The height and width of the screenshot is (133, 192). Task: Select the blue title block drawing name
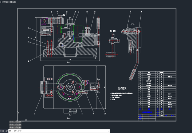pyautogui.click(x=147, y=112)
